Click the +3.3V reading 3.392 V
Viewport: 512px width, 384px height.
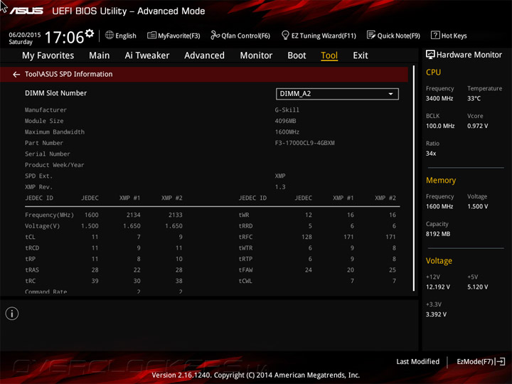tap(436, 314)
